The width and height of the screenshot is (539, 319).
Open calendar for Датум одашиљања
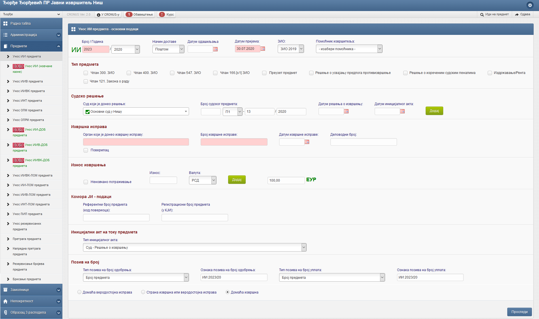coord(215,49)
